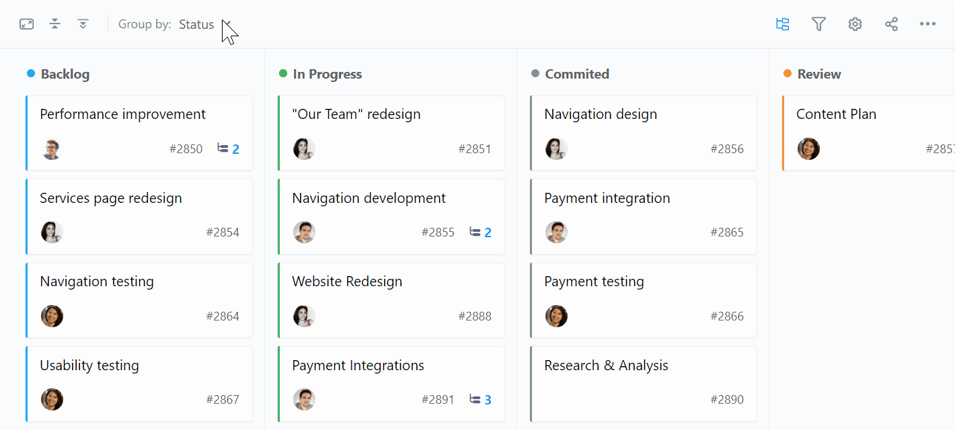Click assignee avatar on Content Plan
Image resolution: width=955 pixels, height=430 pixels.
point(808,148)
